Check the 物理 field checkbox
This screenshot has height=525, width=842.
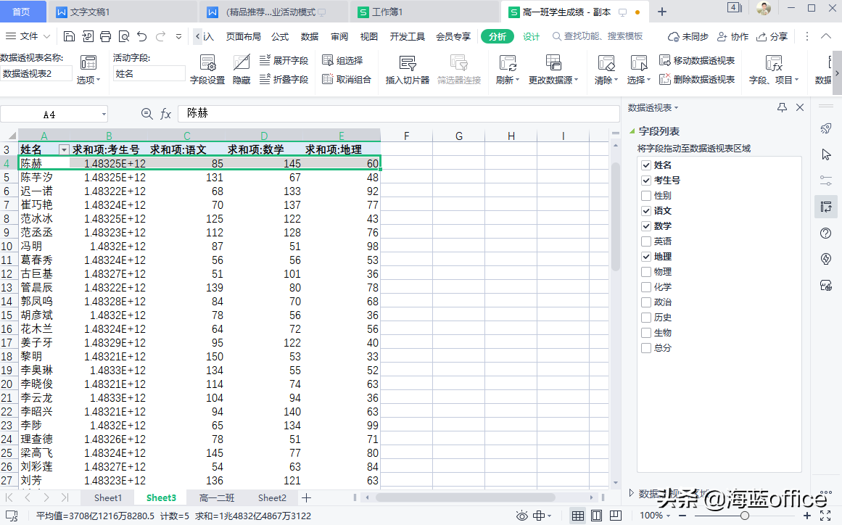click(646, 272)
